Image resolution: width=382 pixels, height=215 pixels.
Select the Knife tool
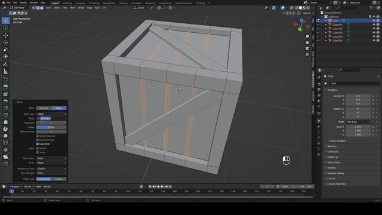5,115
